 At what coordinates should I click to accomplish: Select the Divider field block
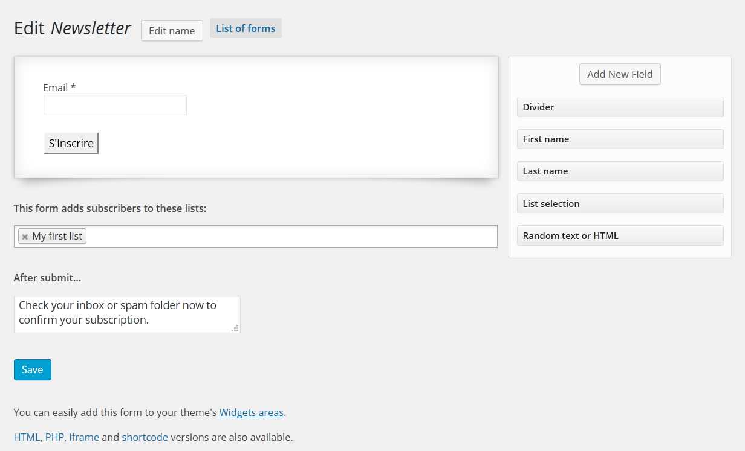[620, 107]
